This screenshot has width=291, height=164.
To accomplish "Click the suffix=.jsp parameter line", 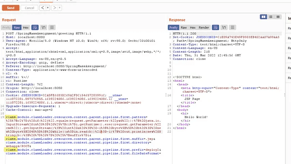I will (x=80, y=139).
